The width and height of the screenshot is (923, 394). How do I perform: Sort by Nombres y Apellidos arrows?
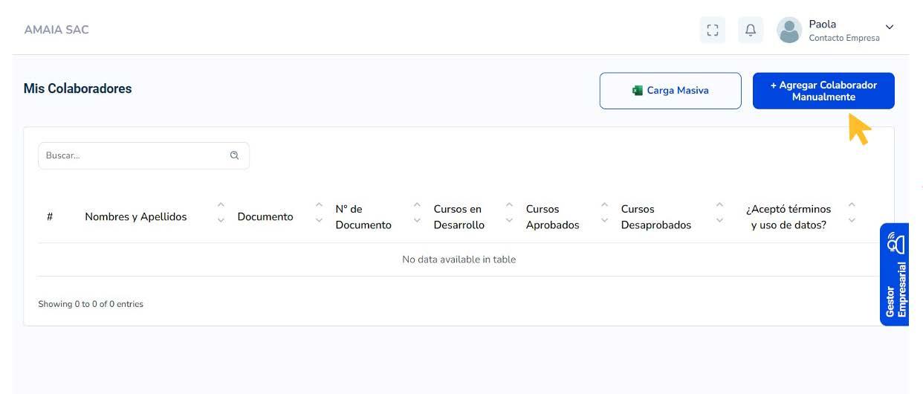[x=221, y=213]
